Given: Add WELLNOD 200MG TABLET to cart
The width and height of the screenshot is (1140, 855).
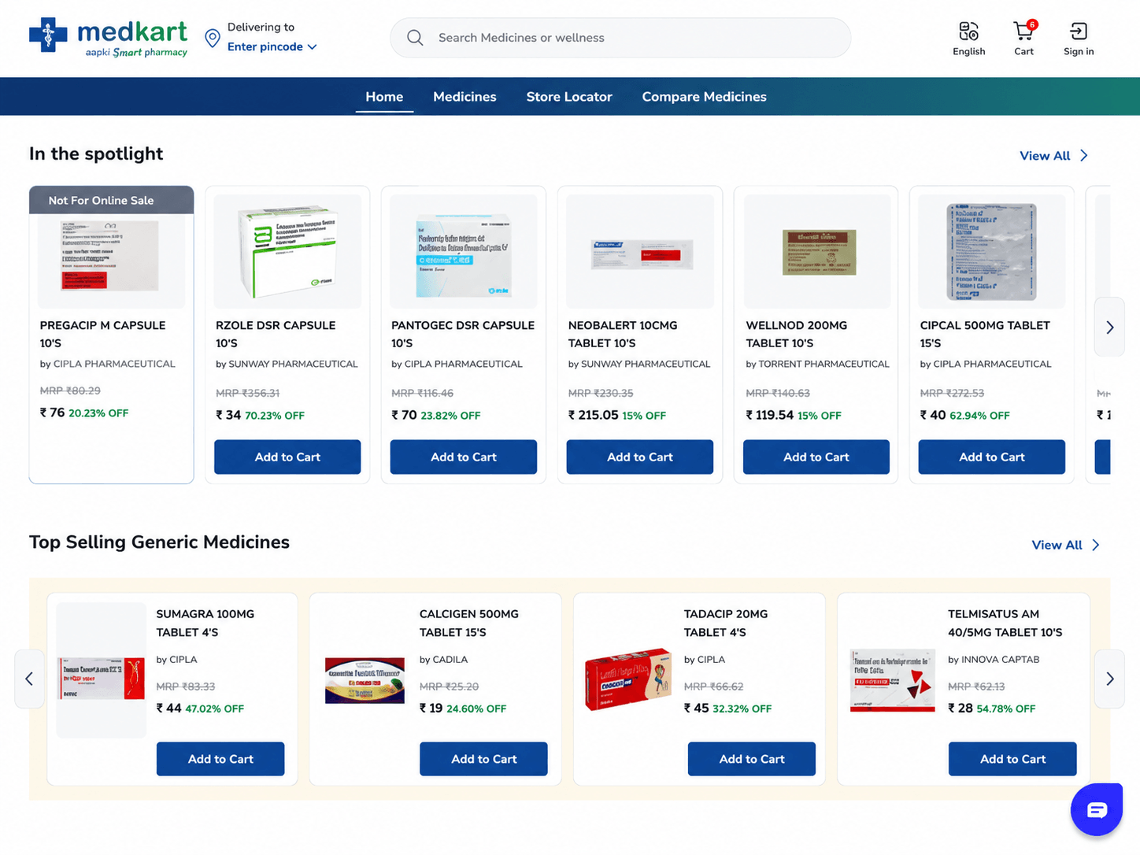Looking at the screenshot, I should tap(816, 457).
